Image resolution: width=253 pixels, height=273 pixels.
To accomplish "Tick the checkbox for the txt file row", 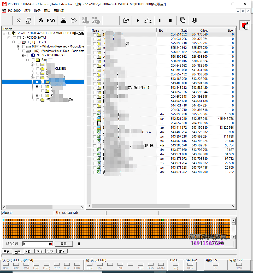I will (x=95, y=123).
